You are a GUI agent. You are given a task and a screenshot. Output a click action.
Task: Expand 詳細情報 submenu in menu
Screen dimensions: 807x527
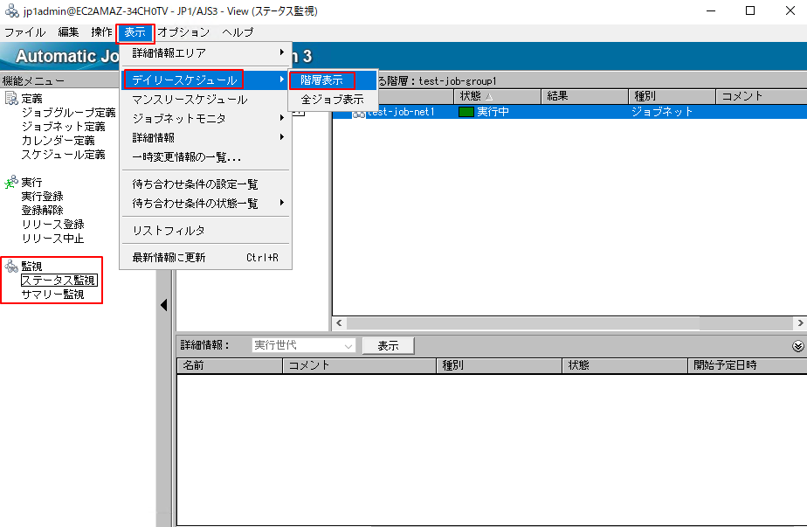[x=206, y=137]
